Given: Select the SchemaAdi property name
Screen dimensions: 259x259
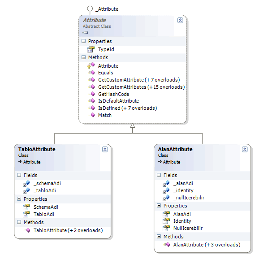Looking at the screenshot, I should point(46,207).
